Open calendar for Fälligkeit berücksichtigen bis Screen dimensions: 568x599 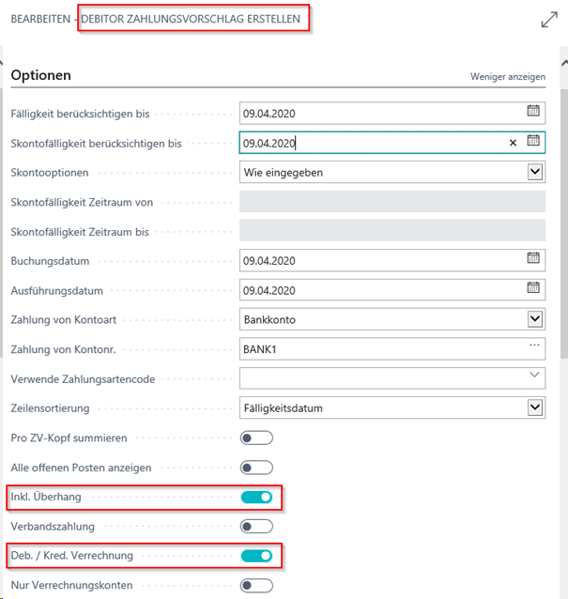(x=533, y=111)
